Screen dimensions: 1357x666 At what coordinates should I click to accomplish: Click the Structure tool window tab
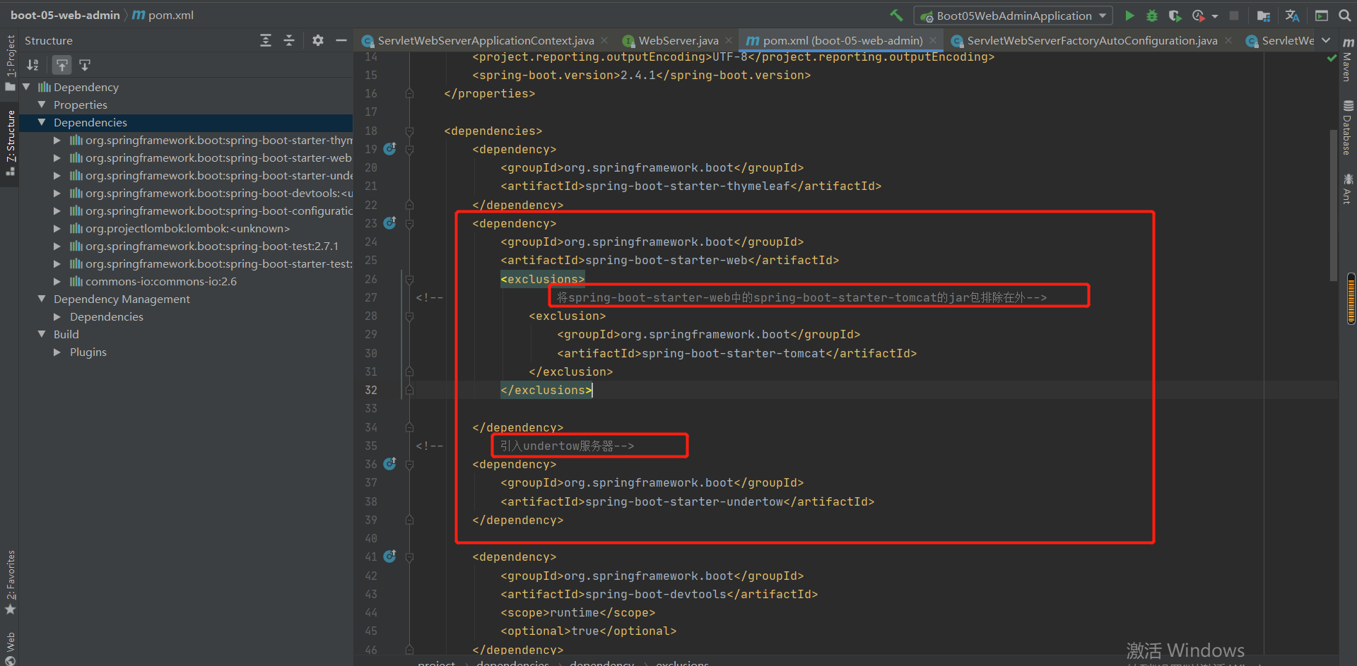coord(10,143)
